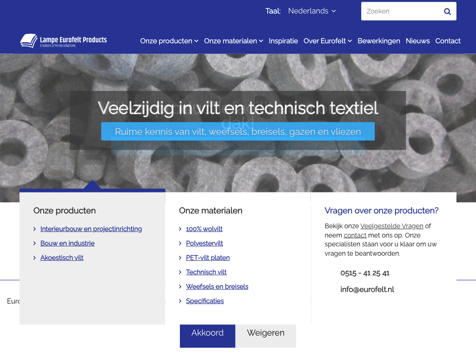Open the Taal language dropdown
The image size is (476, 357).
click(311, 11)
